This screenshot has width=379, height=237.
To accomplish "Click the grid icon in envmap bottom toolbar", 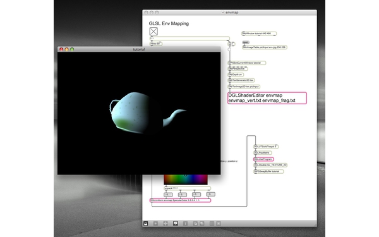I will point(212,224).
